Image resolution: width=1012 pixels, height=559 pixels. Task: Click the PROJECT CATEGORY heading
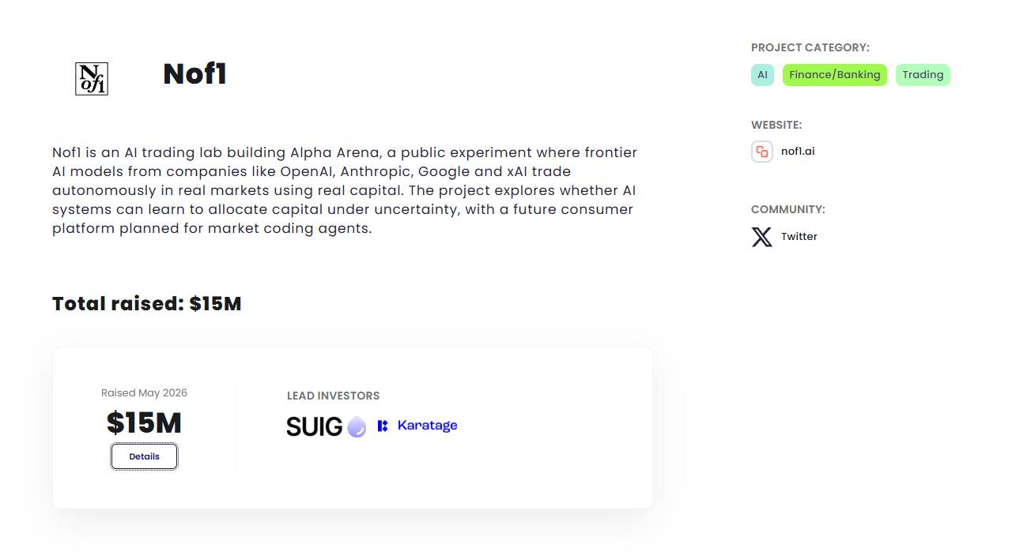[810, 47]
